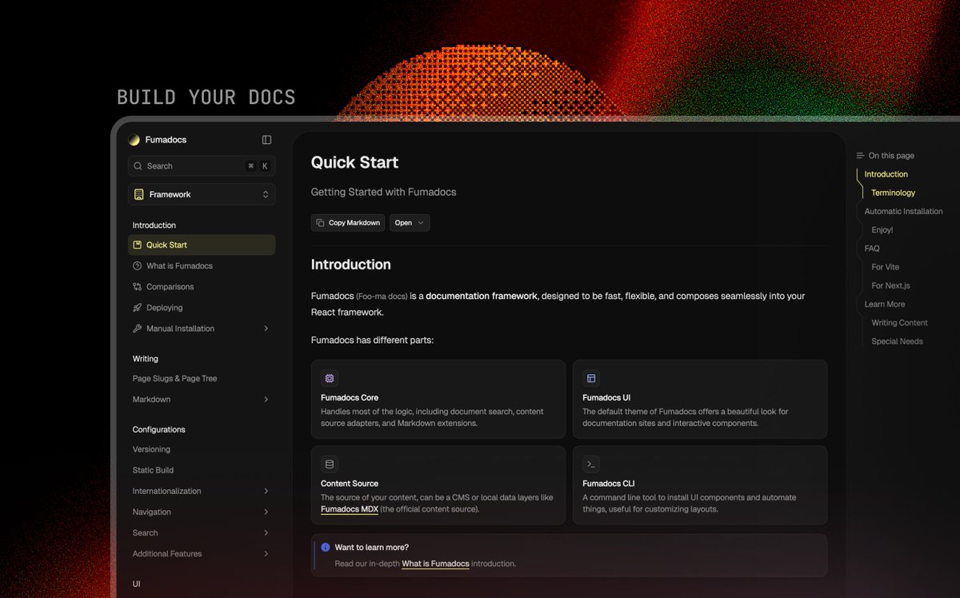This screenshot has height=598, width=960.
Task: Click the Deploying rocket icon
Action: coord(138,307)
